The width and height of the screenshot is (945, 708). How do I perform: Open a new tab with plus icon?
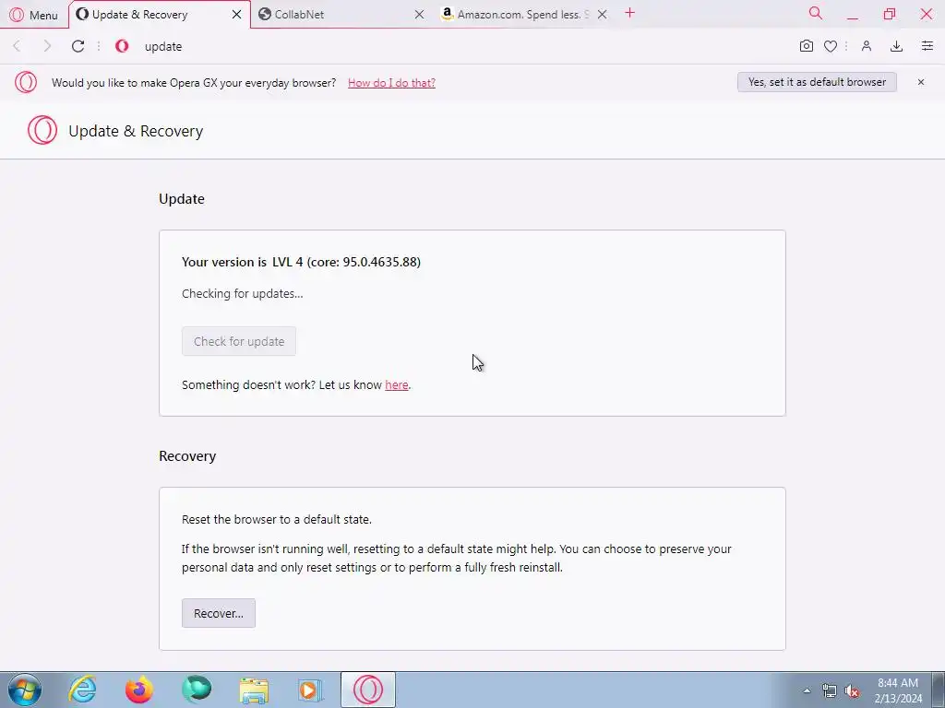click(629, 13)
